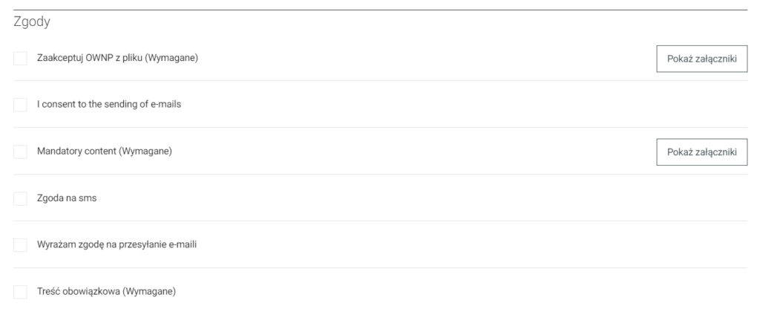Click the divider line above the Zgody heading
This screenshot has height=335, width=760.
pos(380,10)
